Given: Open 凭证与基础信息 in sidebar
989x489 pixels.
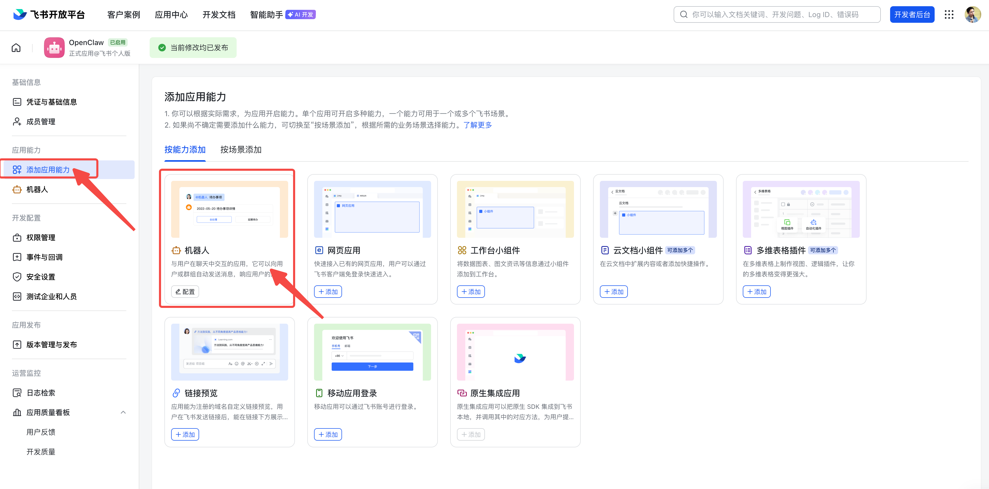Looking at the screenshot, I should (52, 102).
